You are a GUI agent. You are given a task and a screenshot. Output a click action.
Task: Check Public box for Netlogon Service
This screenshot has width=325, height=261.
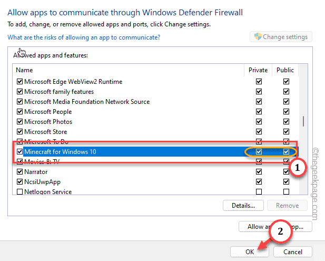(286, 192)
